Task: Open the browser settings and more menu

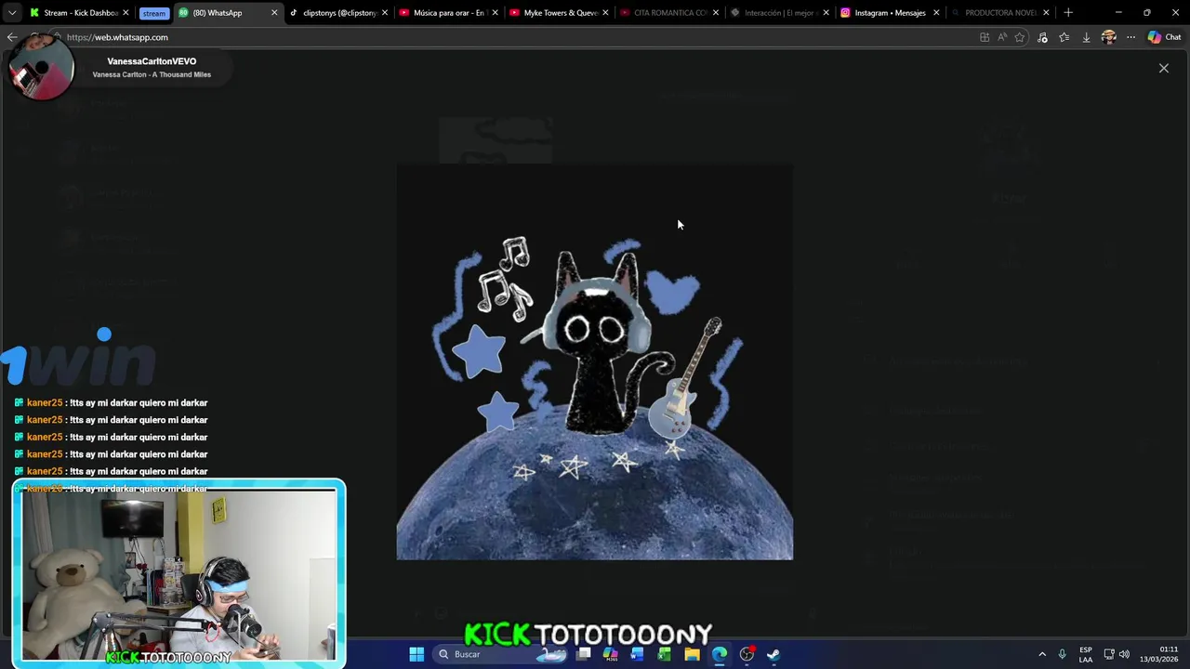Action: click(x=1130, y=37)
